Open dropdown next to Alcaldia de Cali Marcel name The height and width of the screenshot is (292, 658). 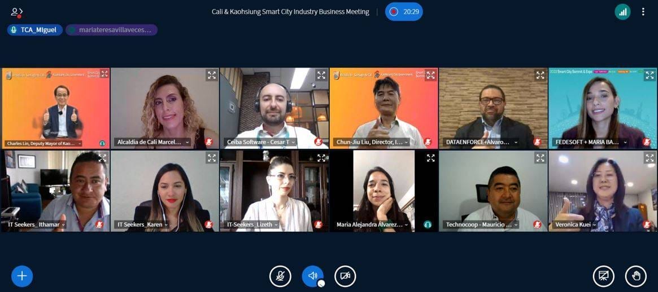pyautogui.click(x=187, y=143)
